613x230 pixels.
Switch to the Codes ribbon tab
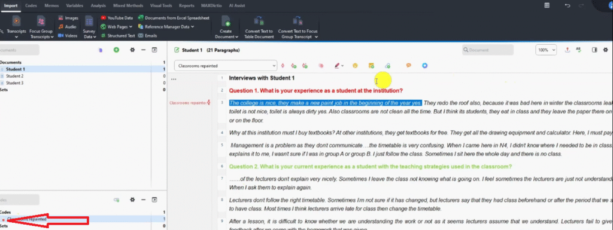[31, 5]
